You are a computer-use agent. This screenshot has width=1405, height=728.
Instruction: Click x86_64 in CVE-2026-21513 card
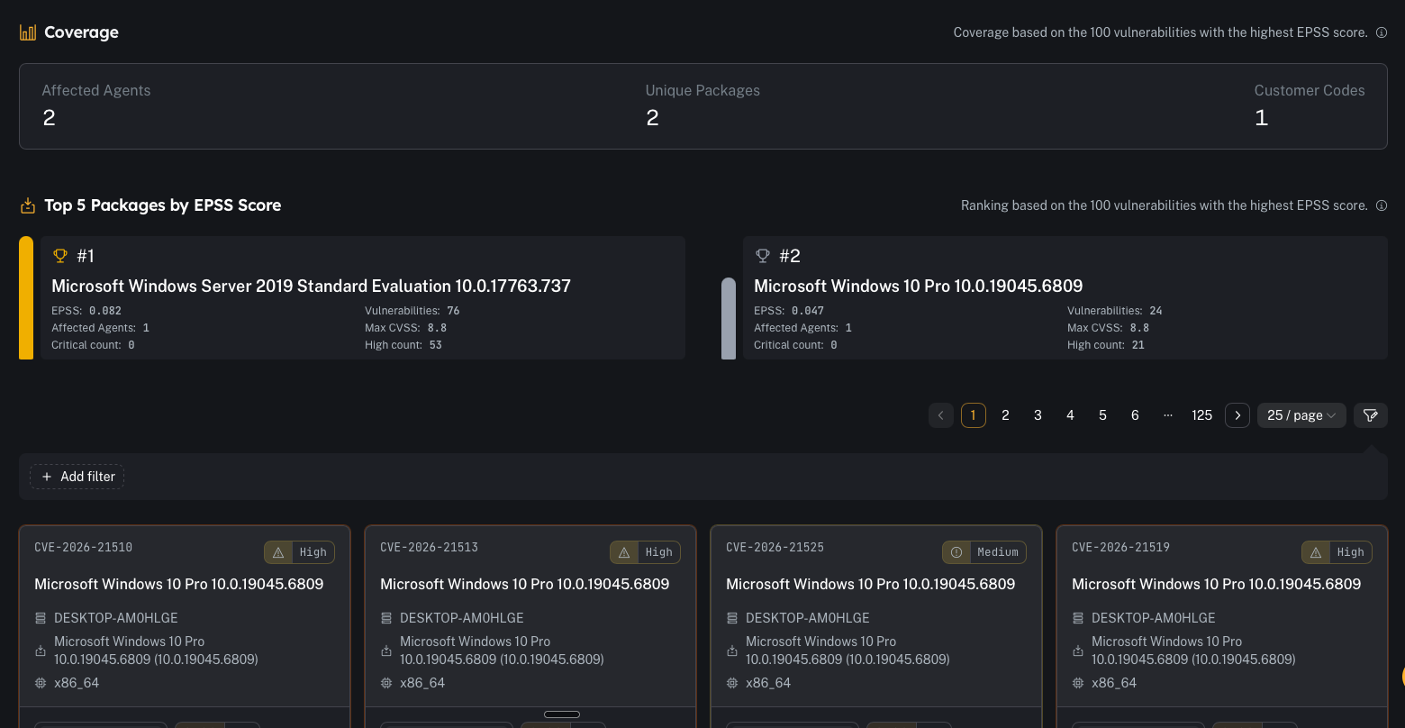pyautogui.click(x=422, y=683)
